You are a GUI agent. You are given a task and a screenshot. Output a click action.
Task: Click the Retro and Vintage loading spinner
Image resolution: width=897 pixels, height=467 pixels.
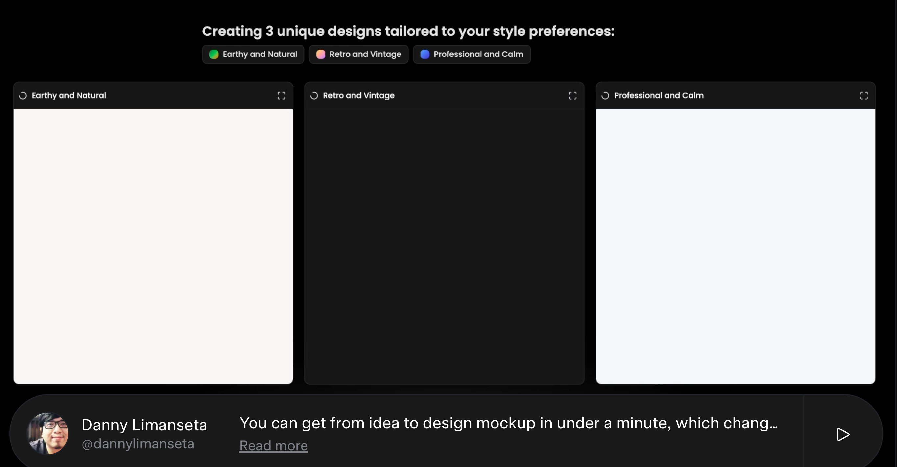pyautogui.click(x=314, y=96)
